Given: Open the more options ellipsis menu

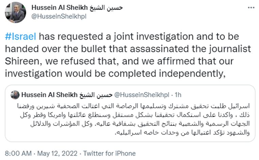Looking at the screenshot, I should (251, 7).
